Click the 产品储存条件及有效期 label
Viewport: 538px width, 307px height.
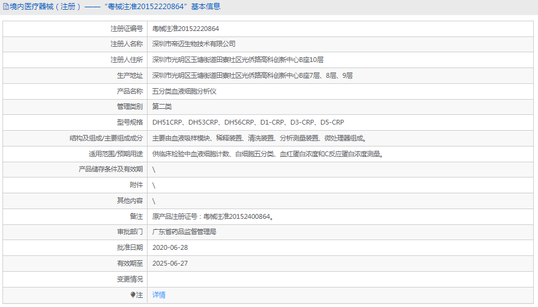coord(111,169)
